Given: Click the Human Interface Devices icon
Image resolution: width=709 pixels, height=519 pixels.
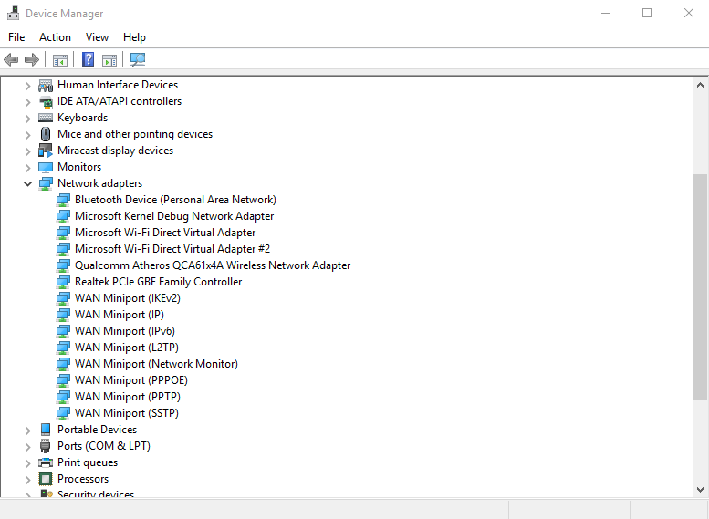Looking at the screenshot, I should point(46,85).
